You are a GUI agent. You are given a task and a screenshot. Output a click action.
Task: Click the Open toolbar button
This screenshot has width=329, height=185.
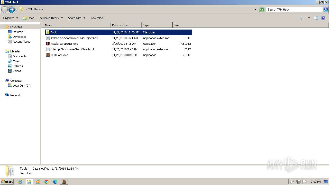28,18
